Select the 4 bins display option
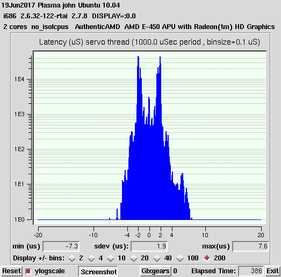The height and width of the screenshot is (277, 281). pyautogui.click(x=91, y=258)
